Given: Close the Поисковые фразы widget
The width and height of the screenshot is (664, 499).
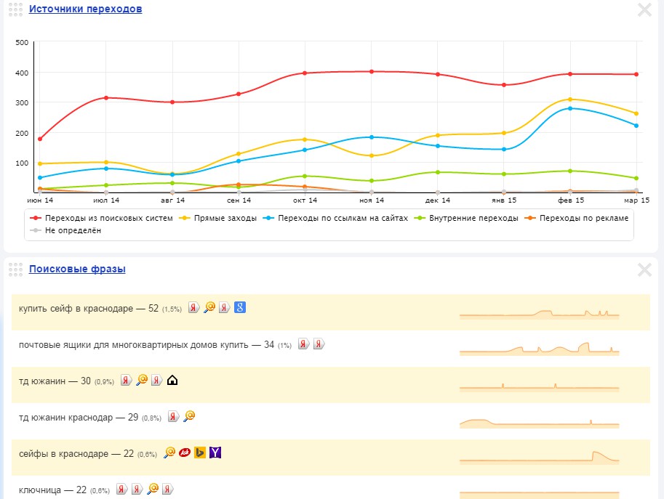Looking at the screenshot, I should (x=644, y=269).
